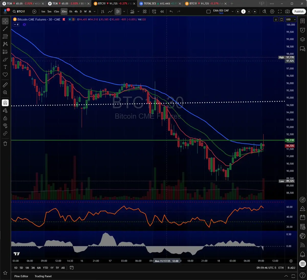The height and width of the screenshot is (280, 307).
Task: Open the favorite indicators dropdown arrow
Action: pos(138,12)
